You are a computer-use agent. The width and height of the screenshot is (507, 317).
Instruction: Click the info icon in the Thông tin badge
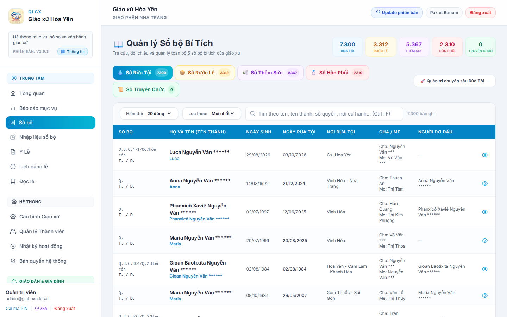63,51
